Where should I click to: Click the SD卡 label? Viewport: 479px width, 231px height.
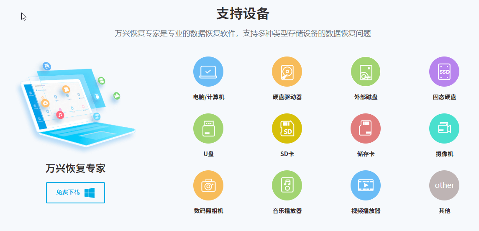(x=287, y=154)
